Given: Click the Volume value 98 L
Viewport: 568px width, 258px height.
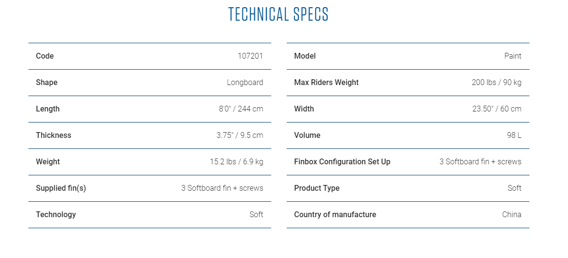Looking at the screenshot, I should (515, 135).
